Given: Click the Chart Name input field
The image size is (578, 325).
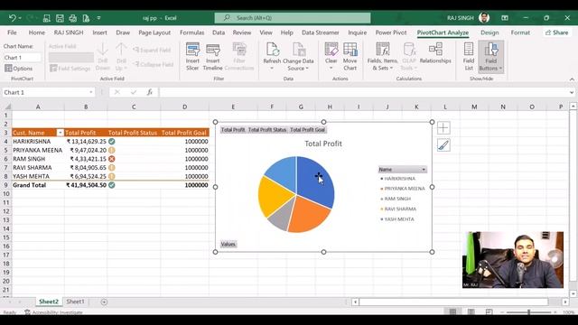Looking at the screenshot, I should point(22,58).
